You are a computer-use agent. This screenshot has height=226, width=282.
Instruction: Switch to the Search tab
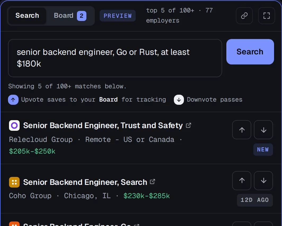27,16
